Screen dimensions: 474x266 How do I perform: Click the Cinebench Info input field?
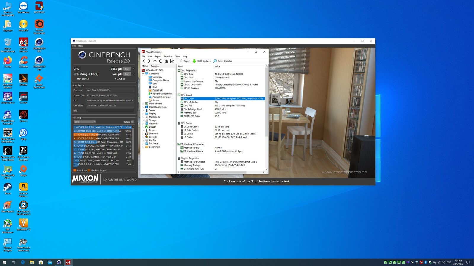pos(110,111)
